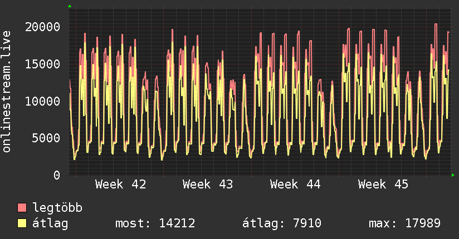Click the yellow átlag legend swatch

(22, 223)
